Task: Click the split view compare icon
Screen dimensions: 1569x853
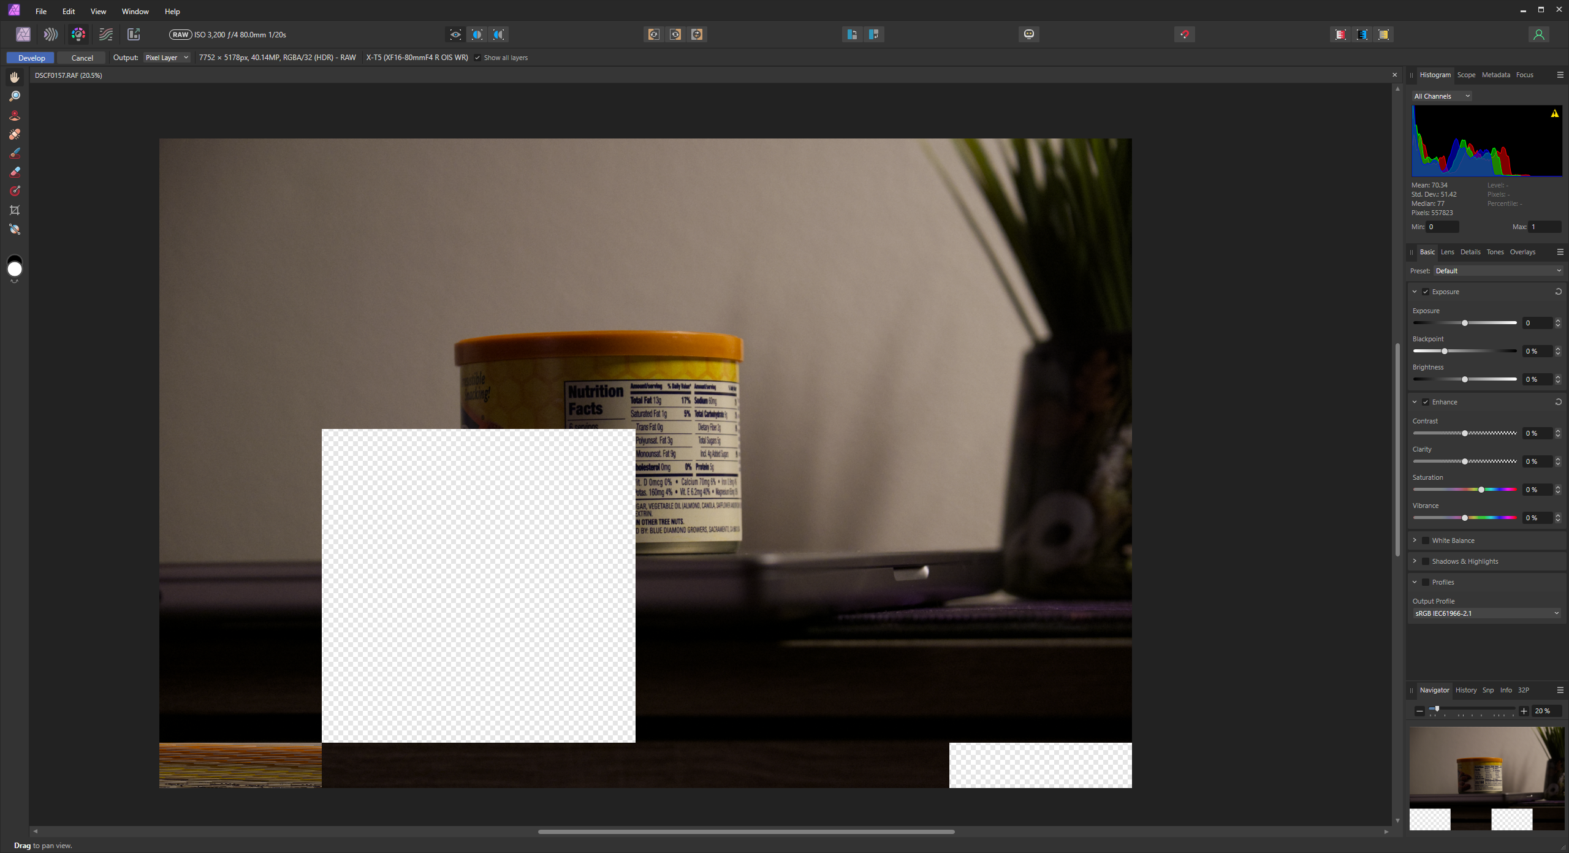Action: (477, 34)
